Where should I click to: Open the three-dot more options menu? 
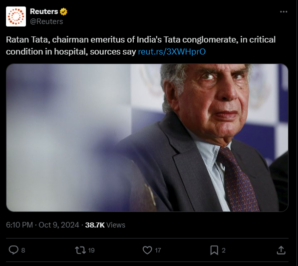pyautogui.click(x=284, y=12)
